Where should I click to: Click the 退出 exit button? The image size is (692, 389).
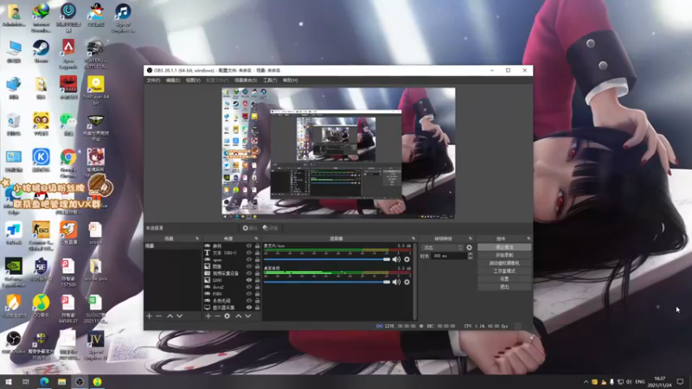tap(504, 287)
